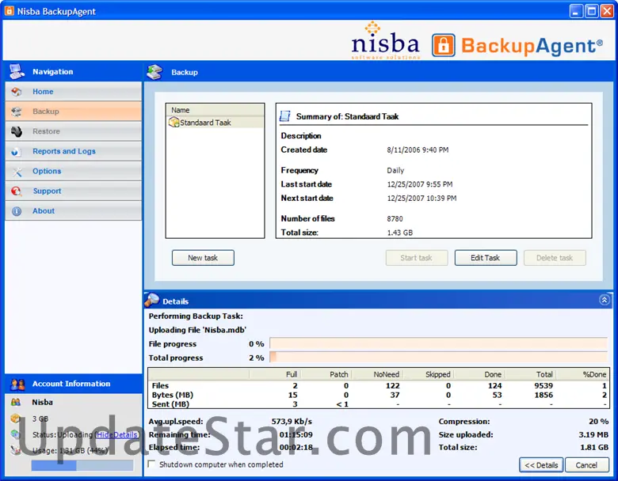
Task: Click the Total bytes value 1856
Action: click(x=544, y=395)
